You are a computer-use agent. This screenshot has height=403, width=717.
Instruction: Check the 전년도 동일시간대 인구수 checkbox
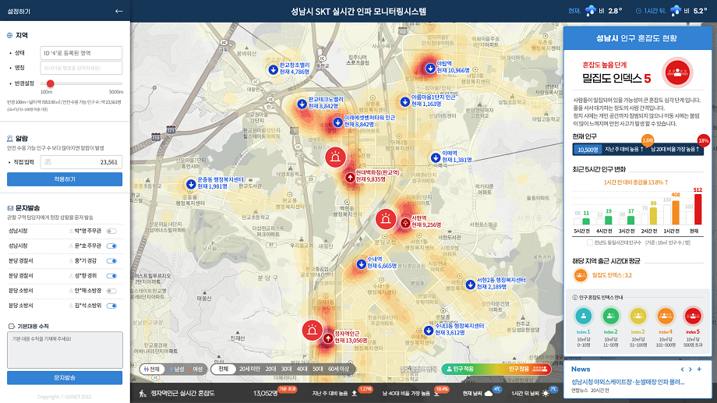point(588,242)
